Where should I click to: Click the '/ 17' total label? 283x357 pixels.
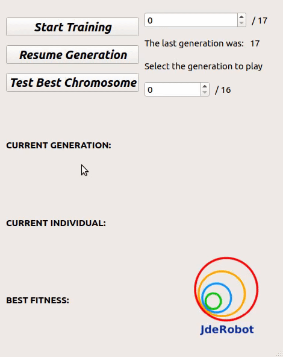[260, 21]
